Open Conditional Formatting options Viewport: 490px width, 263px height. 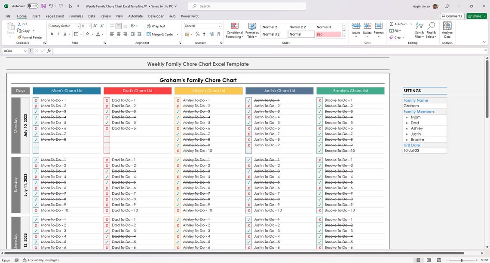point(235,30)
